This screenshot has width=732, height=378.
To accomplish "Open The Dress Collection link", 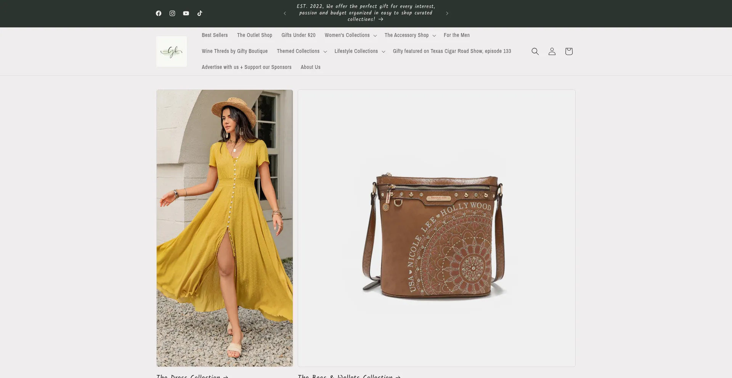I will 193,376.
